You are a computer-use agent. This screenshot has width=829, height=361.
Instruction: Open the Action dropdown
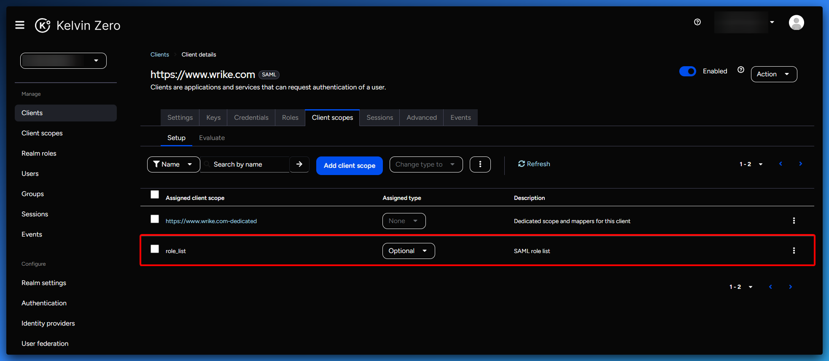coord(774,74)
